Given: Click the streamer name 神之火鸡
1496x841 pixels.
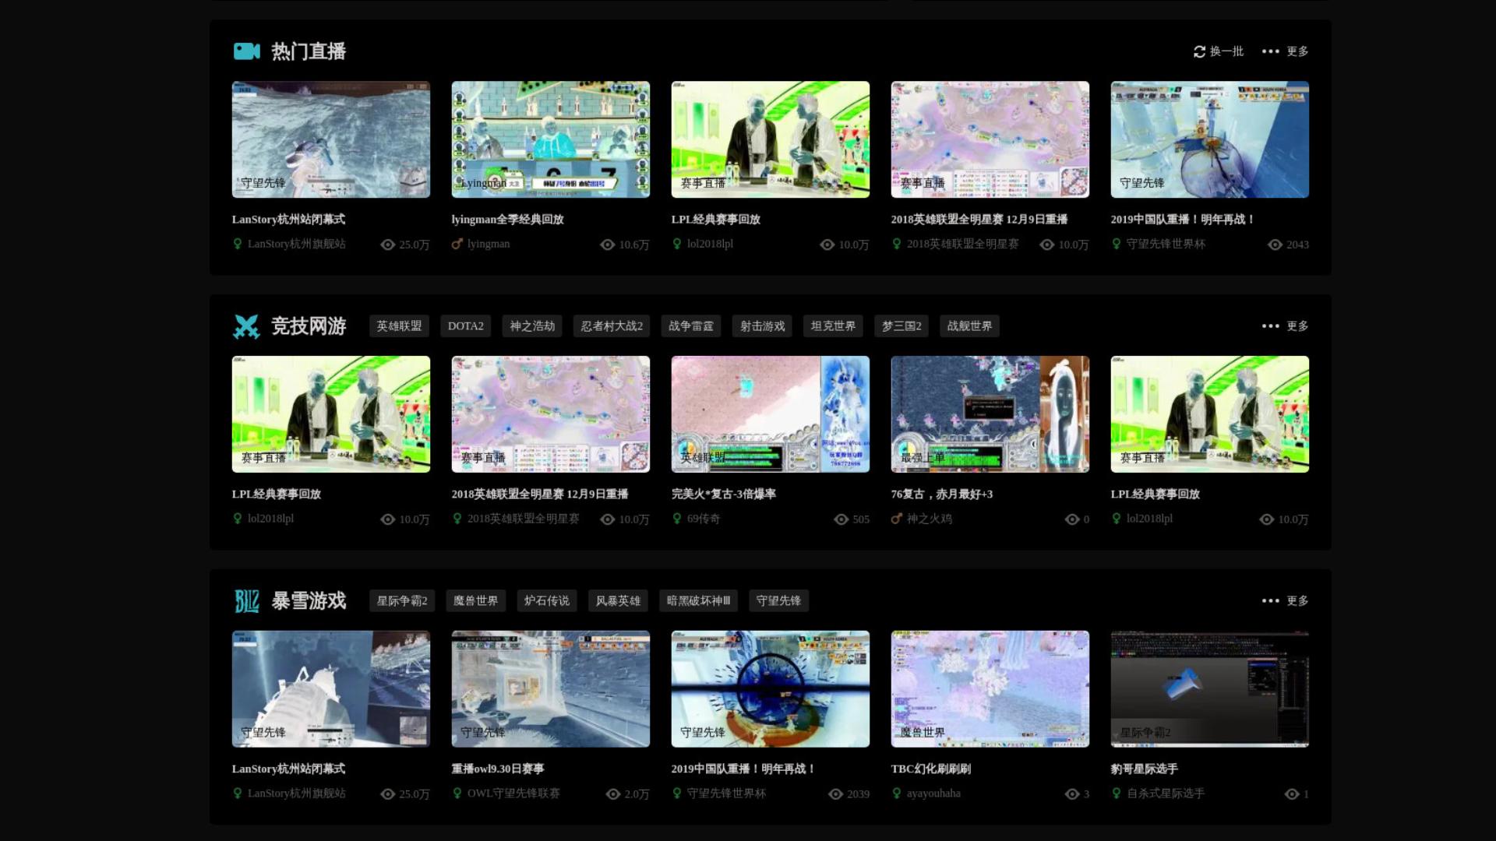Looking at the screenshot, I should click(x=930, y=519).
